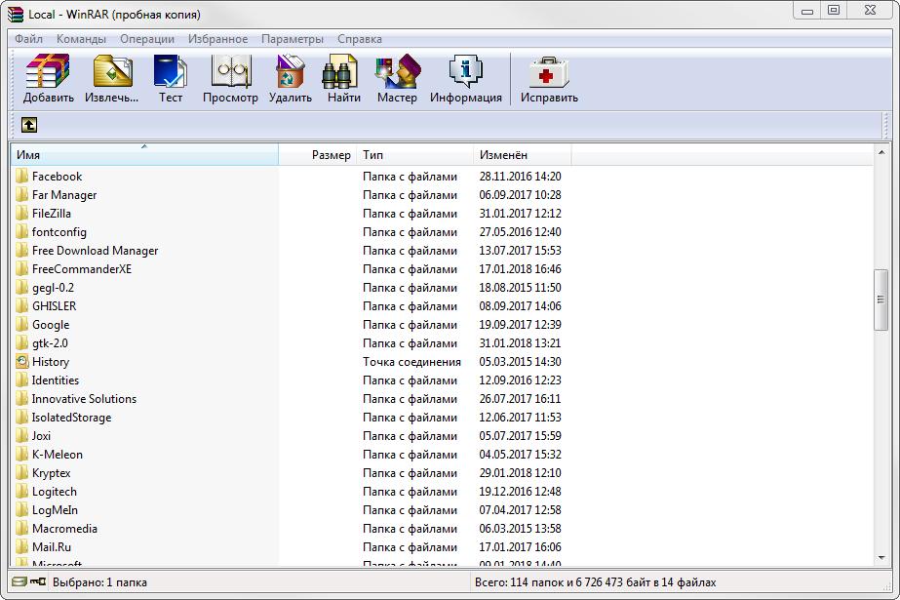Click the FileZilla folder icon
The width and height of the screenshot is (900, 600).
click(x=21, y=213)
